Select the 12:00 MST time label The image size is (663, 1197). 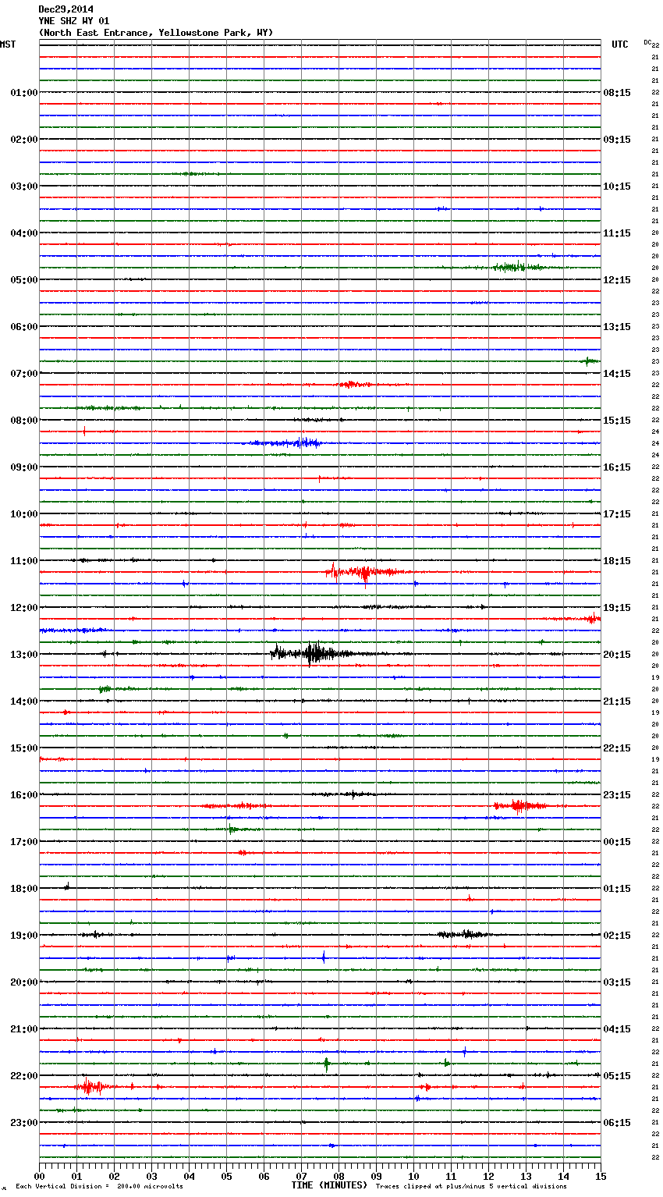tap(23, 608)
